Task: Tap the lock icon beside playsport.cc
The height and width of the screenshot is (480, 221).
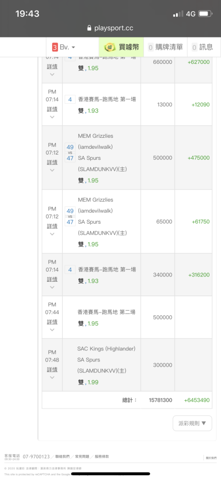Action: tap(89, 28)
